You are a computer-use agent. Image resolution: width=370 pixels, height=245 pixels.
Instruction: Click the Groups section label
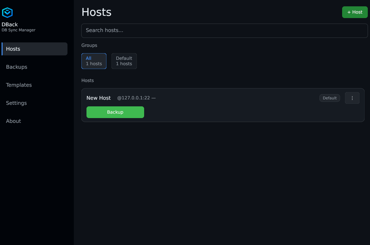[89, 46]
